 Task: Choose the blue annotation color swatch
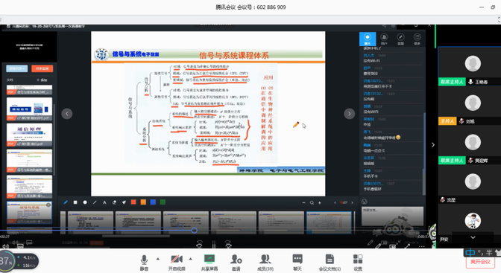click(x=153, y=202)
